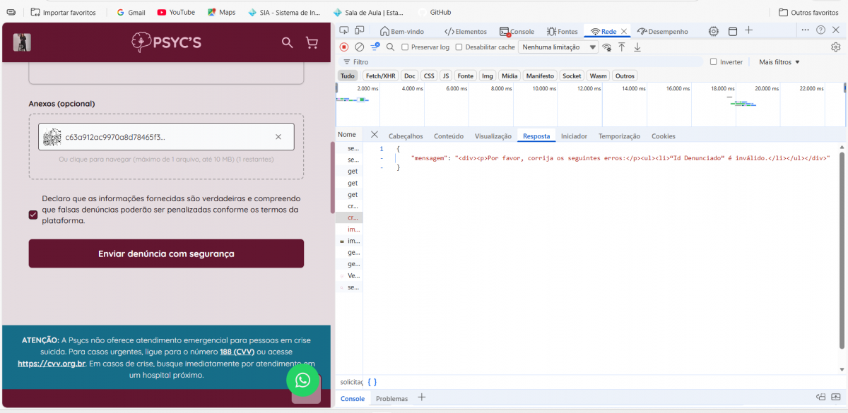Viewport: 848px width, 413px height.
Task: Toggle device emulation icon in DevTools
Action: click(360, 31)
